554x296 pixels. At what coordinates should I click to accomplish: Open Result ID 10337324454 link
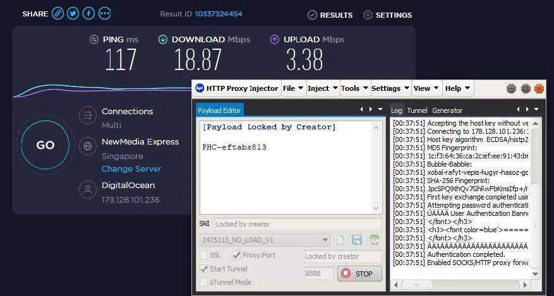tap(219, 14)
